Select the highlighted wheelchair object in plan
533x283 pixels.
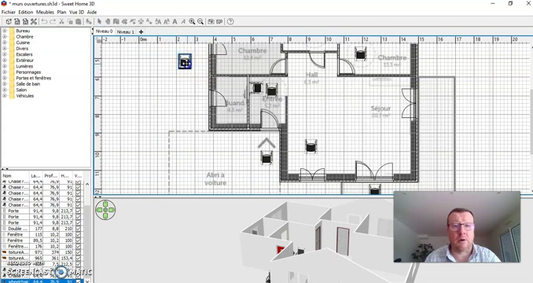pos(185,61)
